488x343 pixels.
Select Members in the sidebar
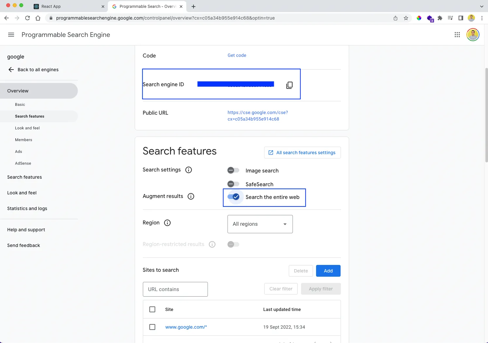pos(24,140)
